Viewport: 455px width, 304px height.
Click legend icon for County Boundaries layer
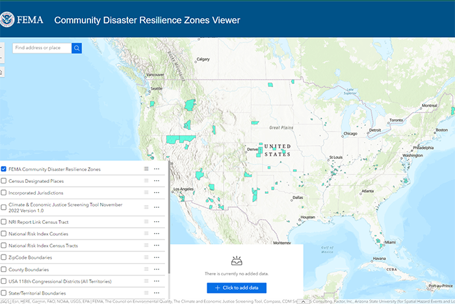[146, 269]
